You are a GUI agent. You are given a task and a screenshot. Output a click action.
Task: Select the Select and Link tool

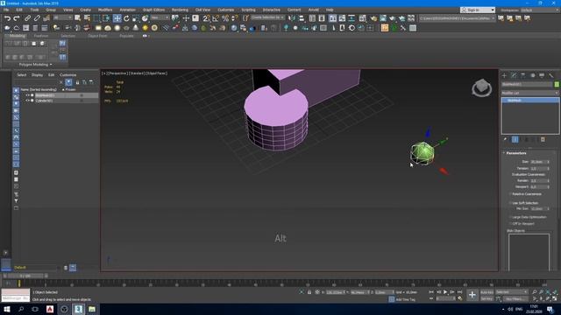click(x=27, y=18)
